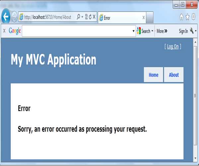Click the vertical scrollbar thumb

195,96
